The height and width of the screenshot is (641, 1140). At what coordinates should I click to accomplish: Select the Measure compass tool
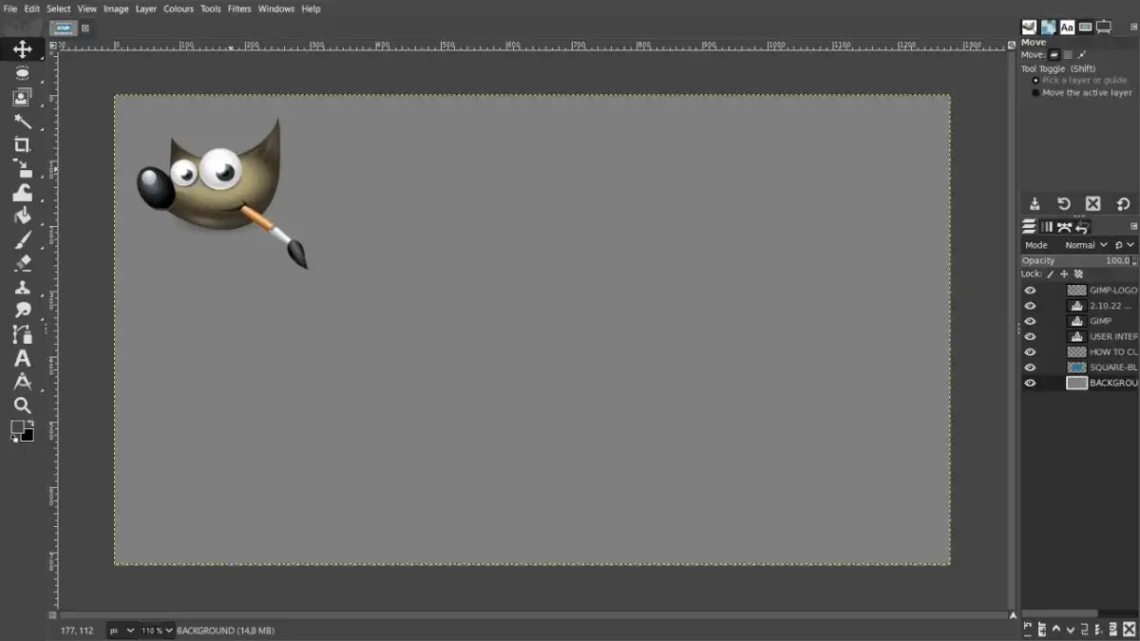click(22, 382)
